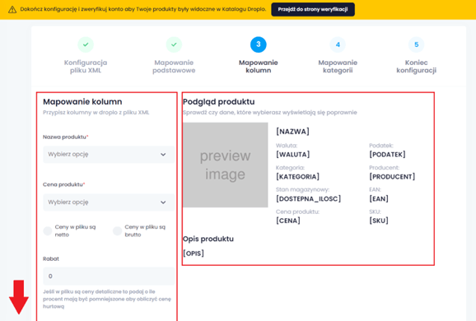Go to Konfiguracja pliku XML step label
Viewport: 476px width, 321px height.
tap(86, 67)
